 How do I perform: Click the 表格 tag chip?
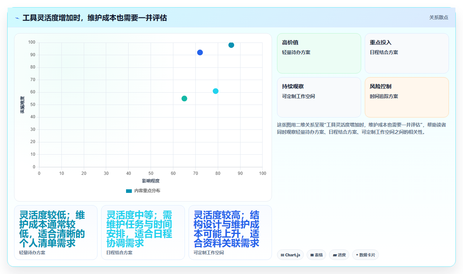click(x=316, y=255)
